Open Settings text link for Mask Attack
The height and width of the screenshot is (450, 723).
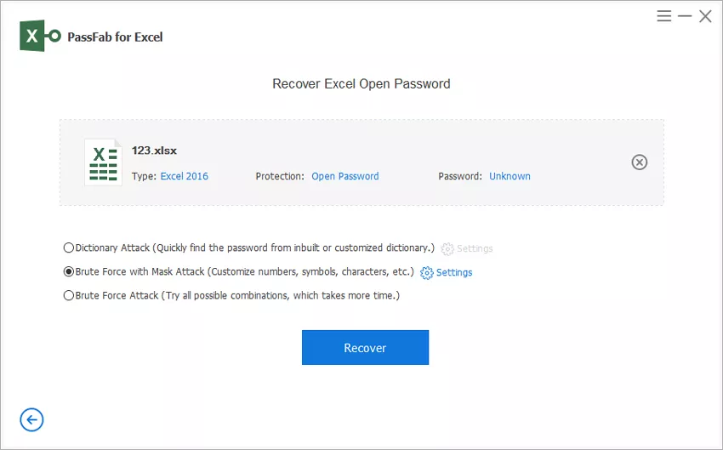(x=454, y=273)
